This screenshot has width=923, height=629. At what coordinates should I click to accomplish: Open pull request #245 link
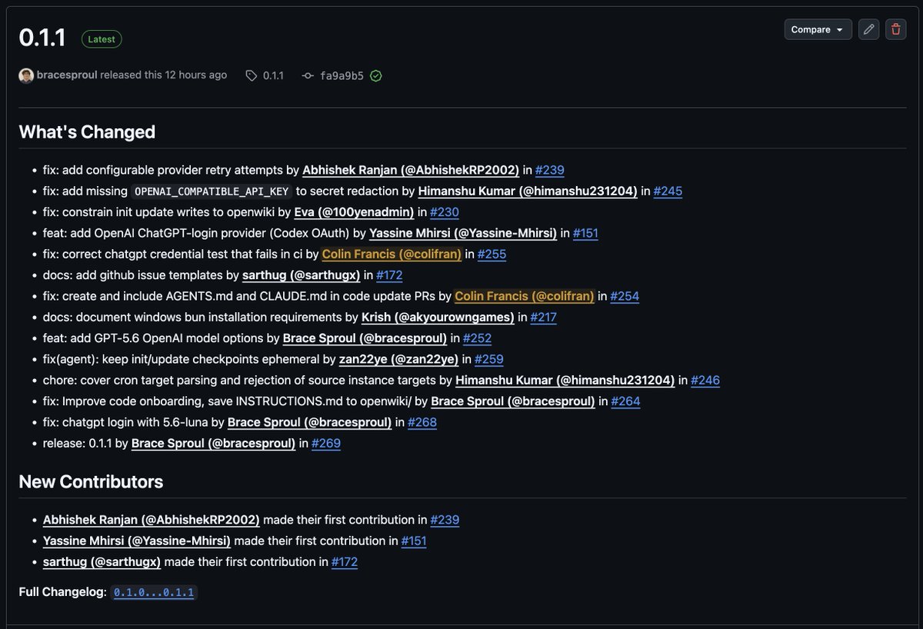tap(668, 191)
